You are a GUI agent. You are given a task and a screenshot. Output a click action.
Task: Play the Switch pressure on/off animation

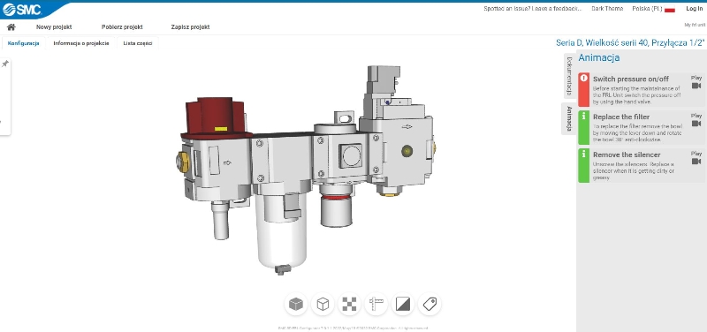pos(696,82)
